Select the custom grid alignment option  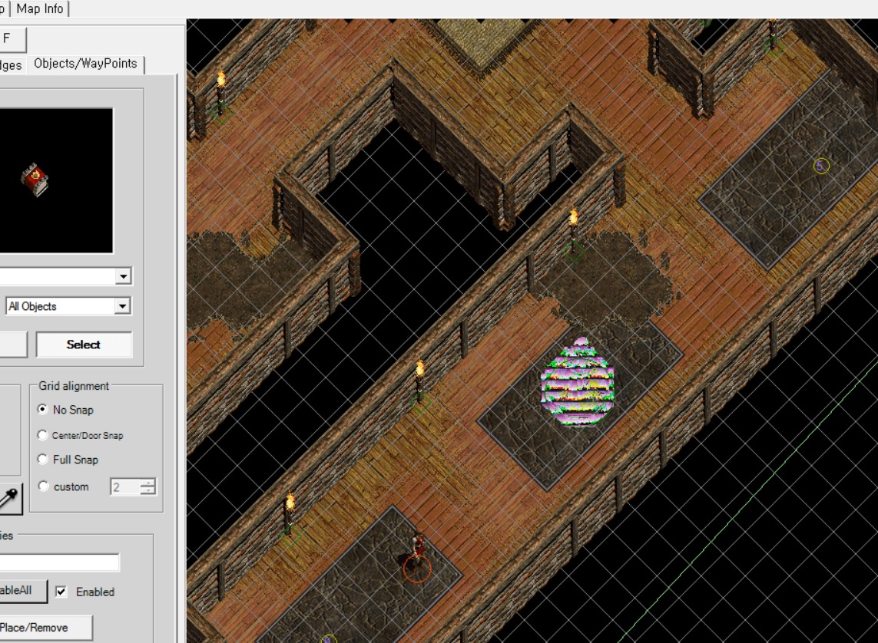click(x=42, y=486)
